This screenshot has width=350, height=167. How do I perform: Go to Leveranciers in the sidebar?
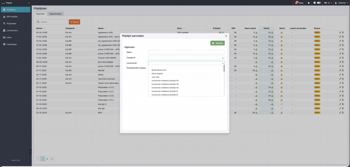click(12, 30)
